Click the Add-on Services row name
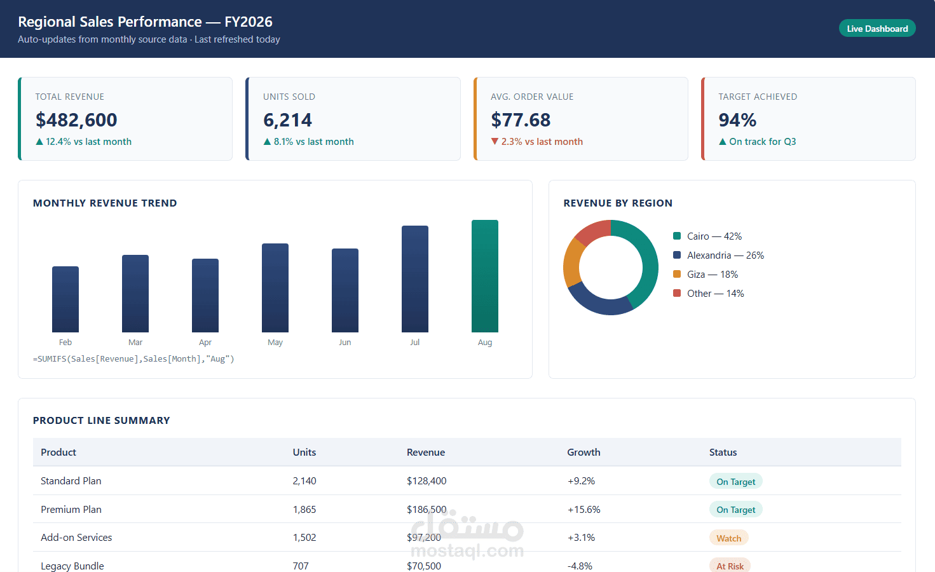935x572 pixels. click(x=76, y=538)
